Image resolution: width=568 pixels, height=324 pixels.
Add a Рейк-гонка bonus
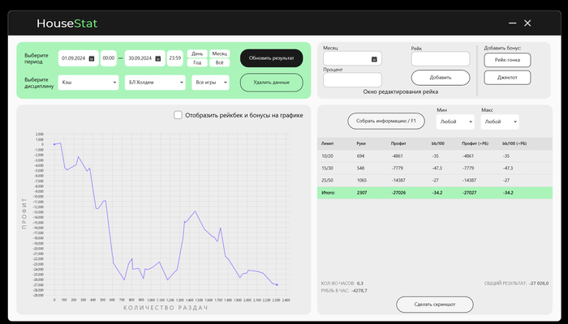507,60
